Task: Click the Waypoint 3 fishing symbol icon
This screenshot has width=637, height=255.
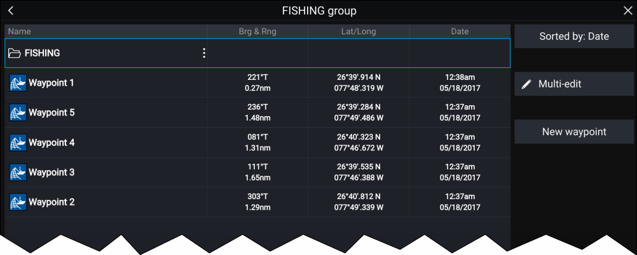Action: tap(18, 173)
